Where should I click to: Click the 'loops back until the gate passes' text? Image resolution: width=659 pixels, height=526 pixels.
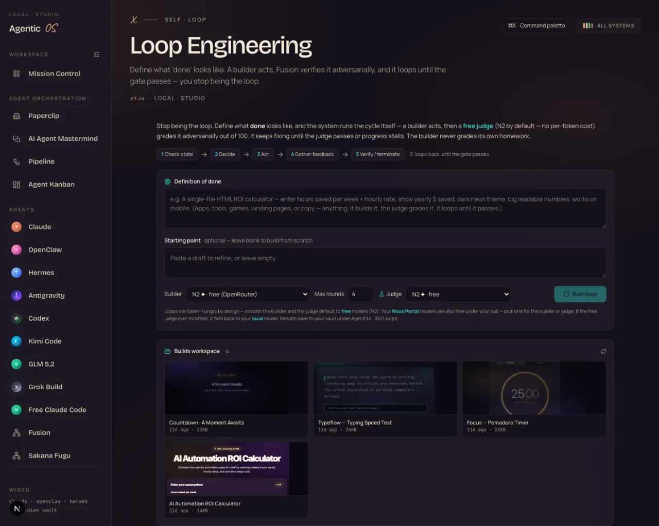tap(449, 154)
